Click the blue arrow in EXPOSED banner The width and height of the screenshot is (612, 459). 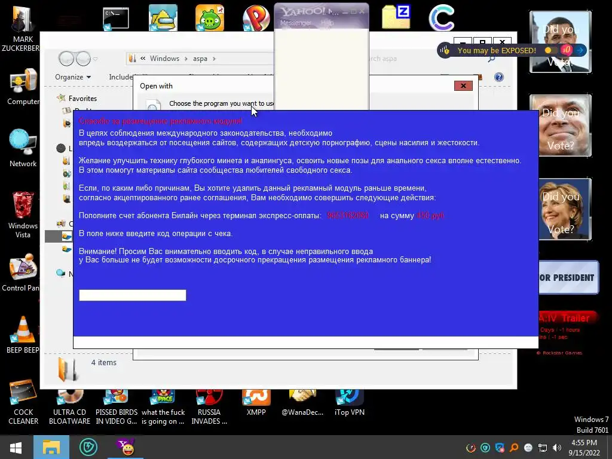pyautogui.click(x=580, y=50)
